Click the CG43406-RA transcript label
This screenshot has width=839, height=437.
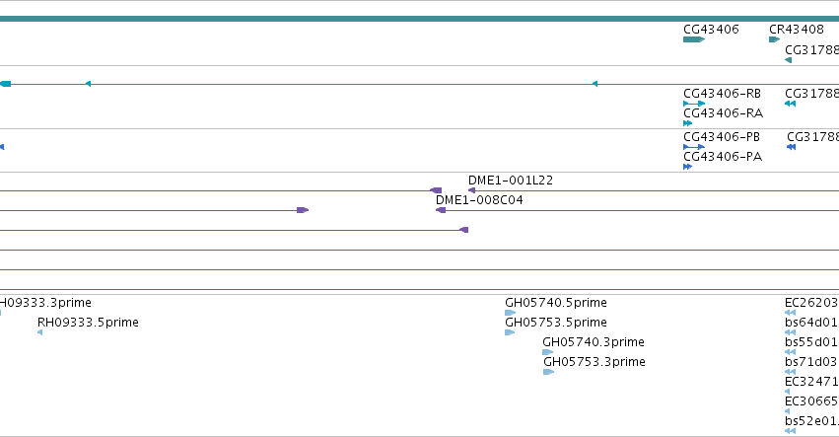(723, 113)
